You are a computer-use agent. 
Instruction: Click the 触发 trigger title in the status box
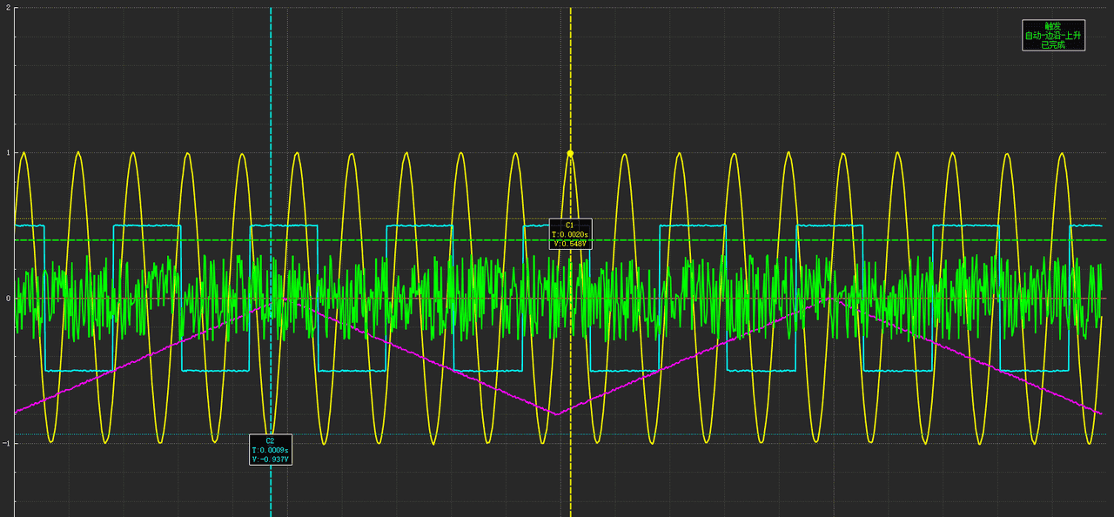coord(1053,26)
